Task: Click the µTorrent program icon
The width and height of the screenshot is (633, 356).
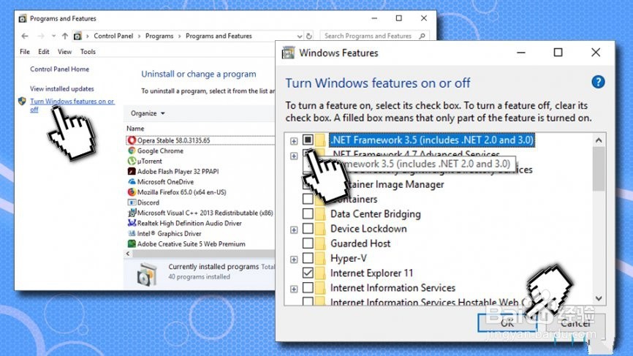Action: point(131,161)
